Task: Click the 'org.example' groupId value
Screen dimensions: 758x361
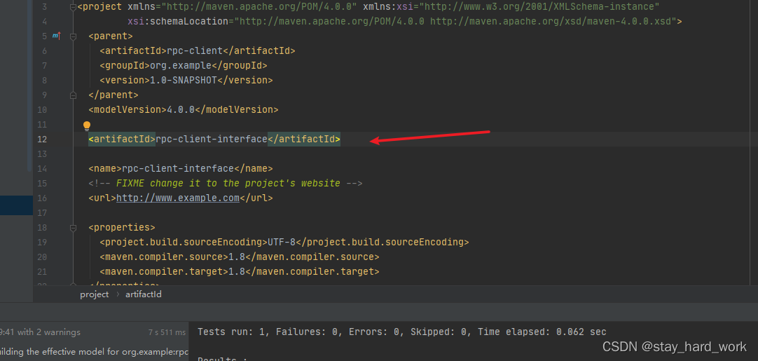Action: click(181, 65)
